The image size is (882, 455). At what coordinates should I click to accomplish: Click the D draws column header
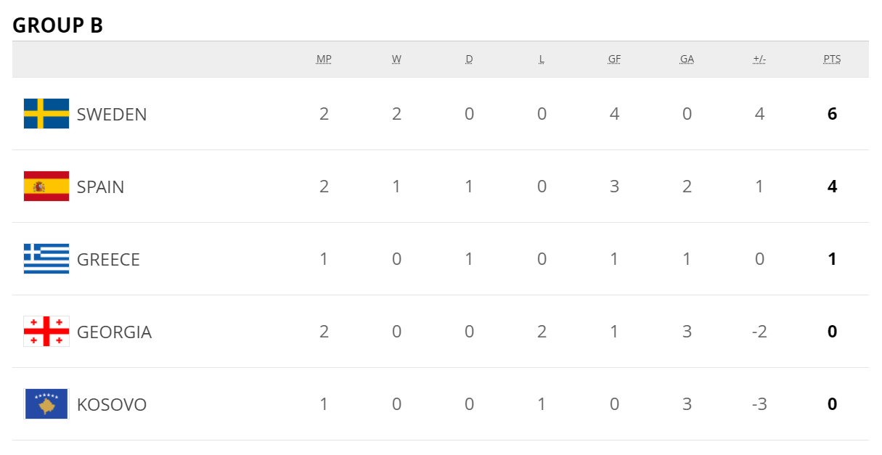tap(469, 60)
